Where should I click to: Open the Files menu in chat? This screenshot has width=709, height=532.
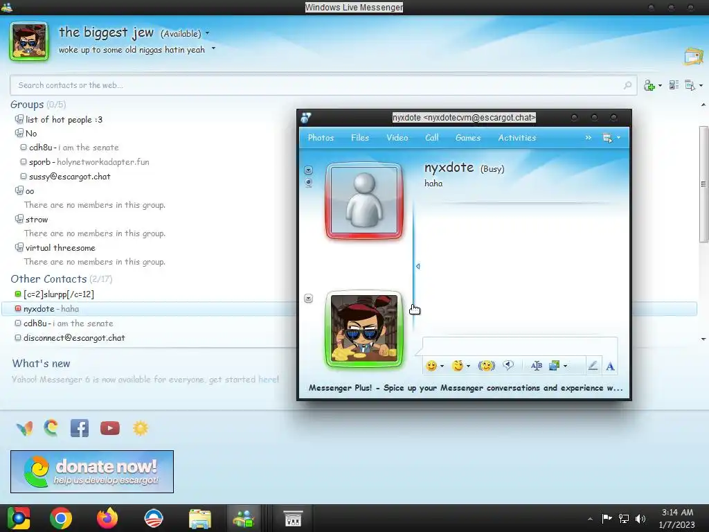360,138
